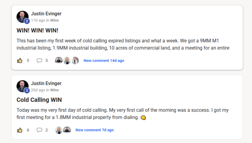Open the "Cold Calling WIN" post title
Image resolution: width=252 pixels, height=143 pixels.
(39, 100)
